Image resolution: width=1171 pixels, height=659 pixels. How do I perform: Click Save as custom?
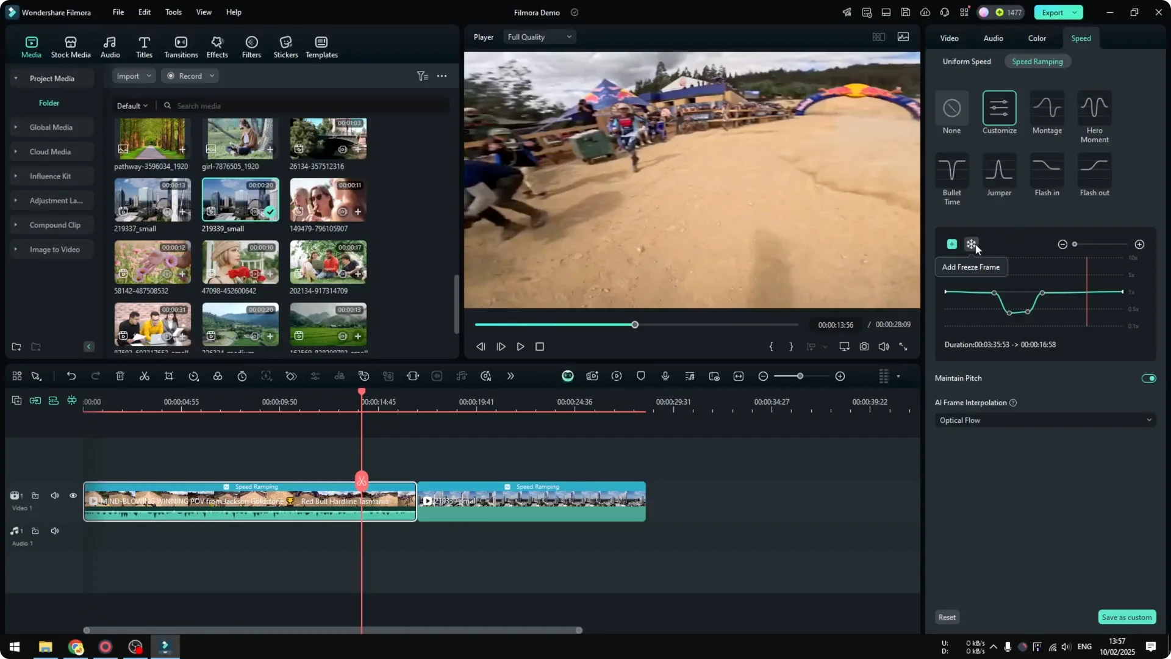click(1126, 617)
